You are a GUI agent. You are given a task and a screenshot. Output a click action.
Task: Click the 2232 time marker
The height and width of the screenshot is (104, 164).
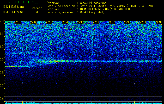coord(33,22)
